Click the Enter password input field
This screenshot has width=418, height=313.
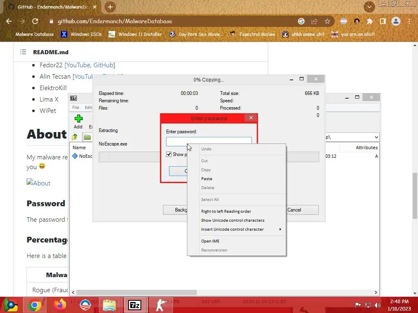pos(209,141)
